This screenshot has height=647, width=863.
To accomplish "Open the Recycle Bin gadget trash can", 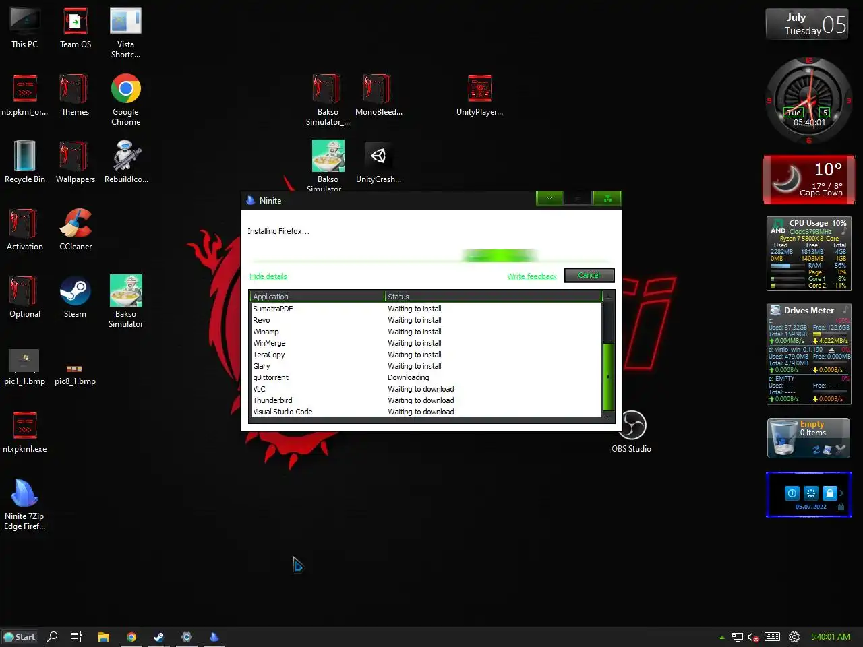I will coord(783,437).
